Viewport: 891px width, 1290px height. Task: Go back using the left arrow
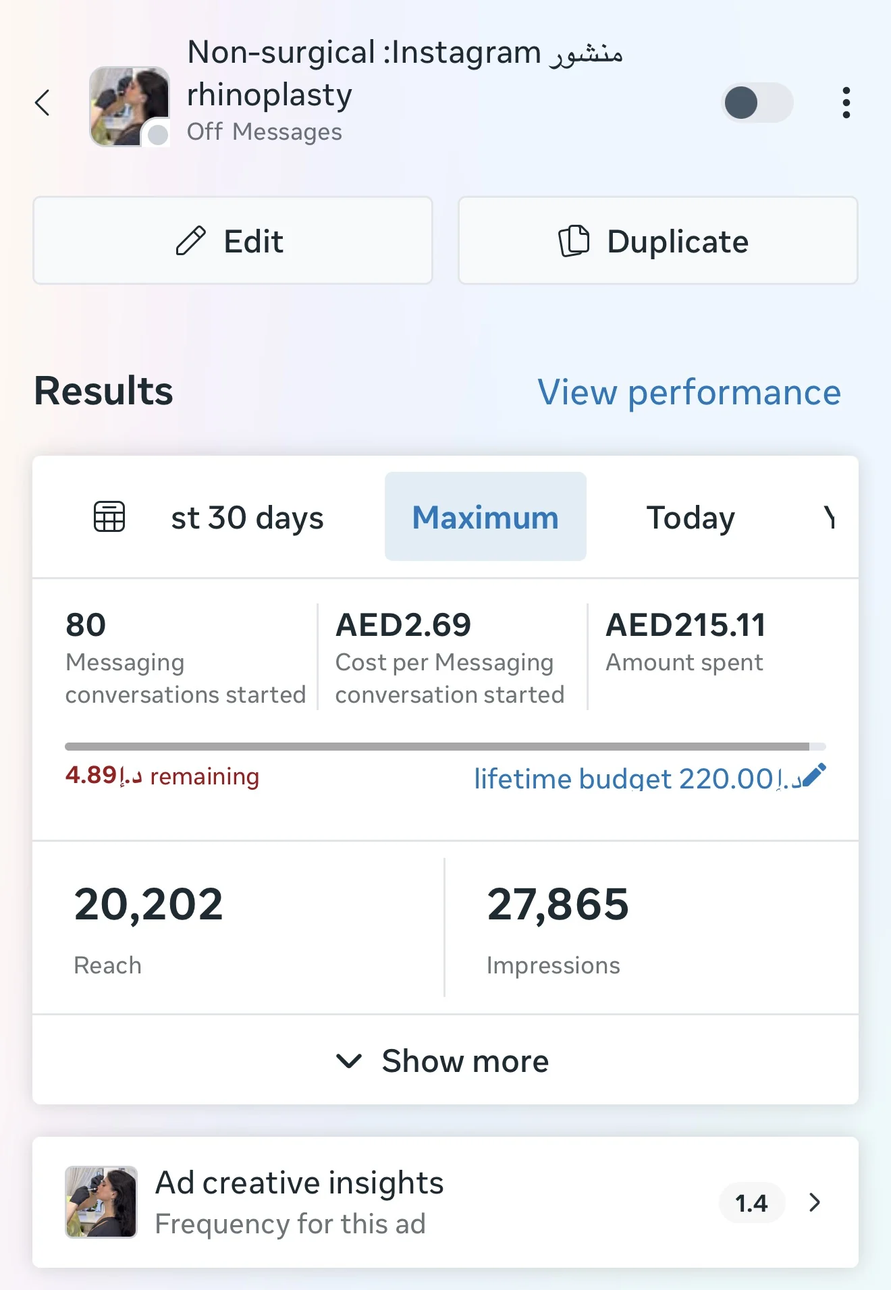[x=43, y=103]
